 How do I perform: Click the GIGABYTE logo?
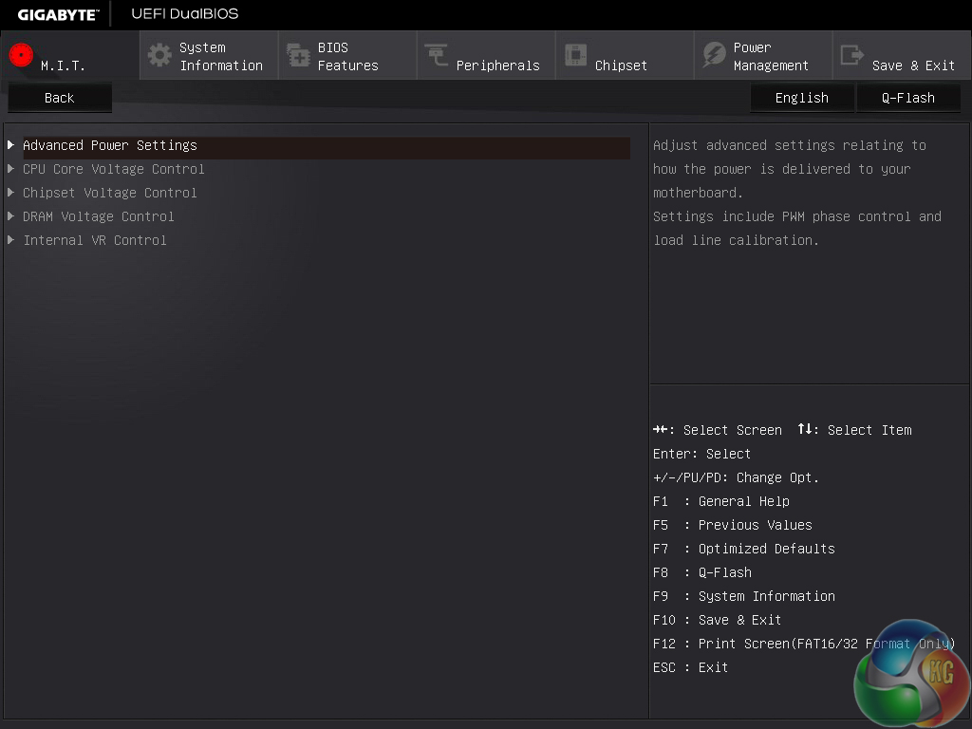(58, 14)
